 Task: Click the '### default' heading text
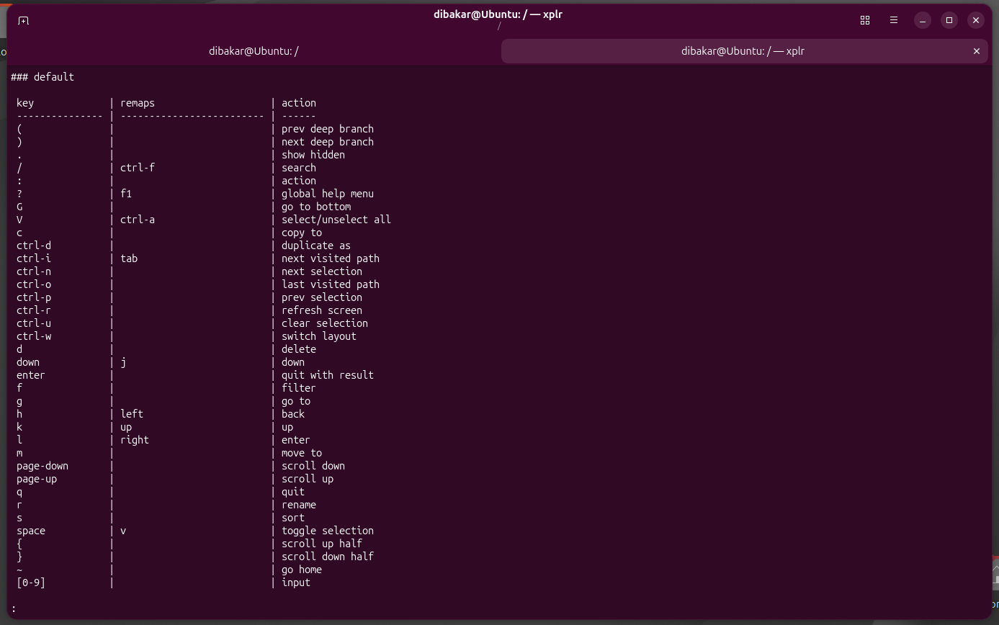point(42,77)
